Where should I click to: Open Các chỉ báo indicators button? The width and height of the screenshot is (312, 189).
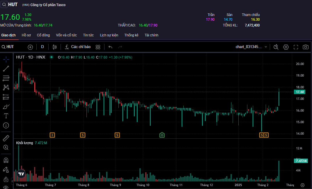[x=77, y=47]
